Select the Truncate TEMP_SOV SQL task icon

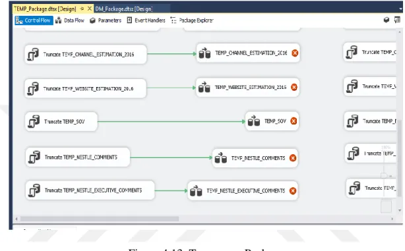click(x=34, y=121)
